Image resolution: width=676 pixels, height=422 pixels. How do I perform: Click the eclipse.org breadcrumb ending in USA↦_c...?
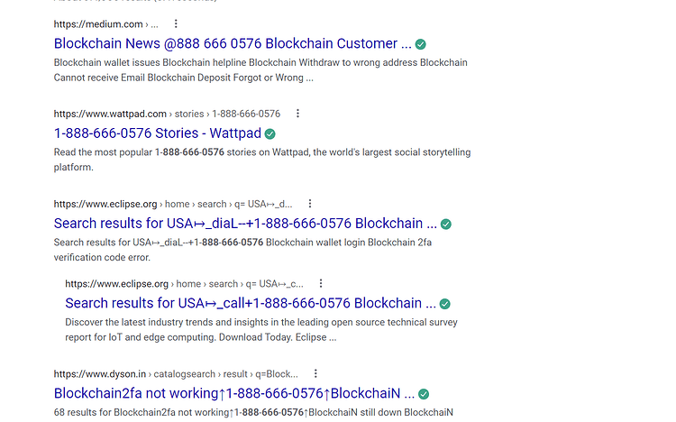pyautogui.click(x=184, y=284)
